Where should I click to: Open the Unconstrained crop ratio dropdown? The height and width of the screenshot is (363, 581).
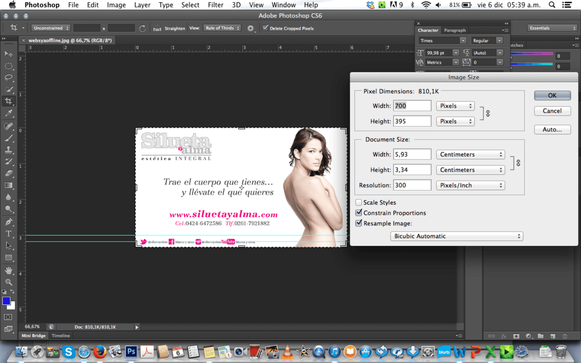point(50,28)
